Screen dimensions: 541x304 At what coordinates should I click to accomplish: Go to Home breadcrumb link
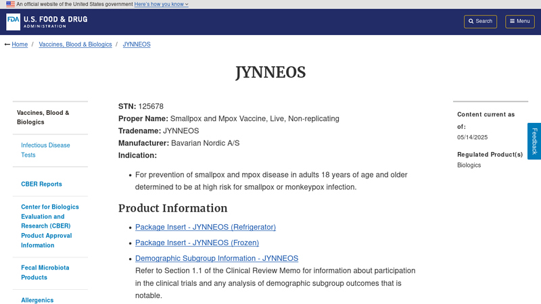[20, 45]
